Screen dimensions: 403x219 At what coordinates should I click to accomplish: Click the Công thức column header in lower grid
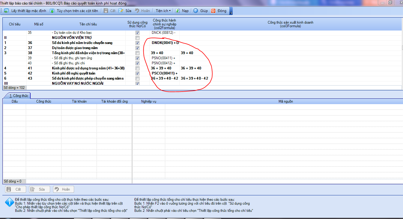(x=44, y=101)
